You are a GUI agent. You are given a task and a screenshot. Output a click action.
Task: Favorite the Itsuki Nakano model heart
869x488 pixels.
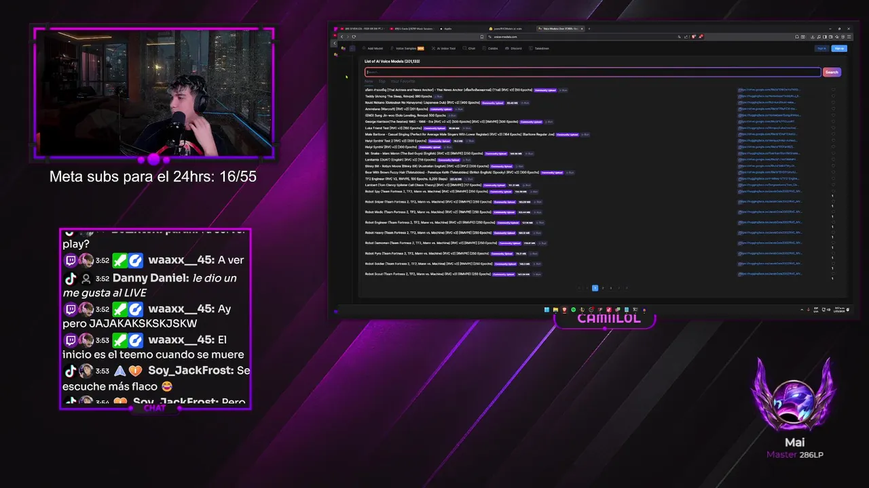833,103
